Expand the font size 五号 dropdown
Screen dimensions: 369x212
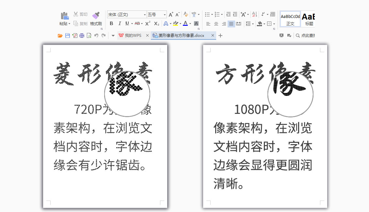[x=165, y=15]
